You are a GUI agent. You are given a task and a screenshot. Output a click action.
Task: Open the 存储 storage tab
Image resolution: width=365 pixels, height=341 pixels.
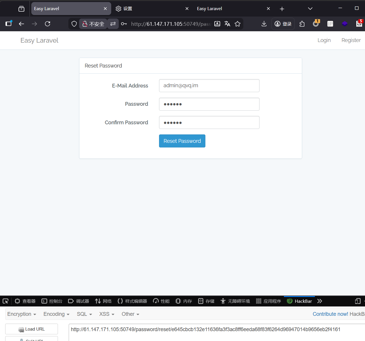point(206,301)
